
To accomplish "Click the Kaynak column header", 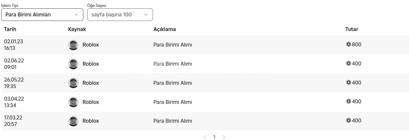I will click(77, 29).
